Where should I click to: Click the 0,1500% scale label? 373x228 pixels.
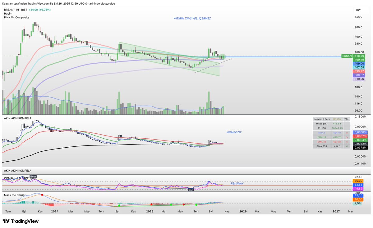360,117
